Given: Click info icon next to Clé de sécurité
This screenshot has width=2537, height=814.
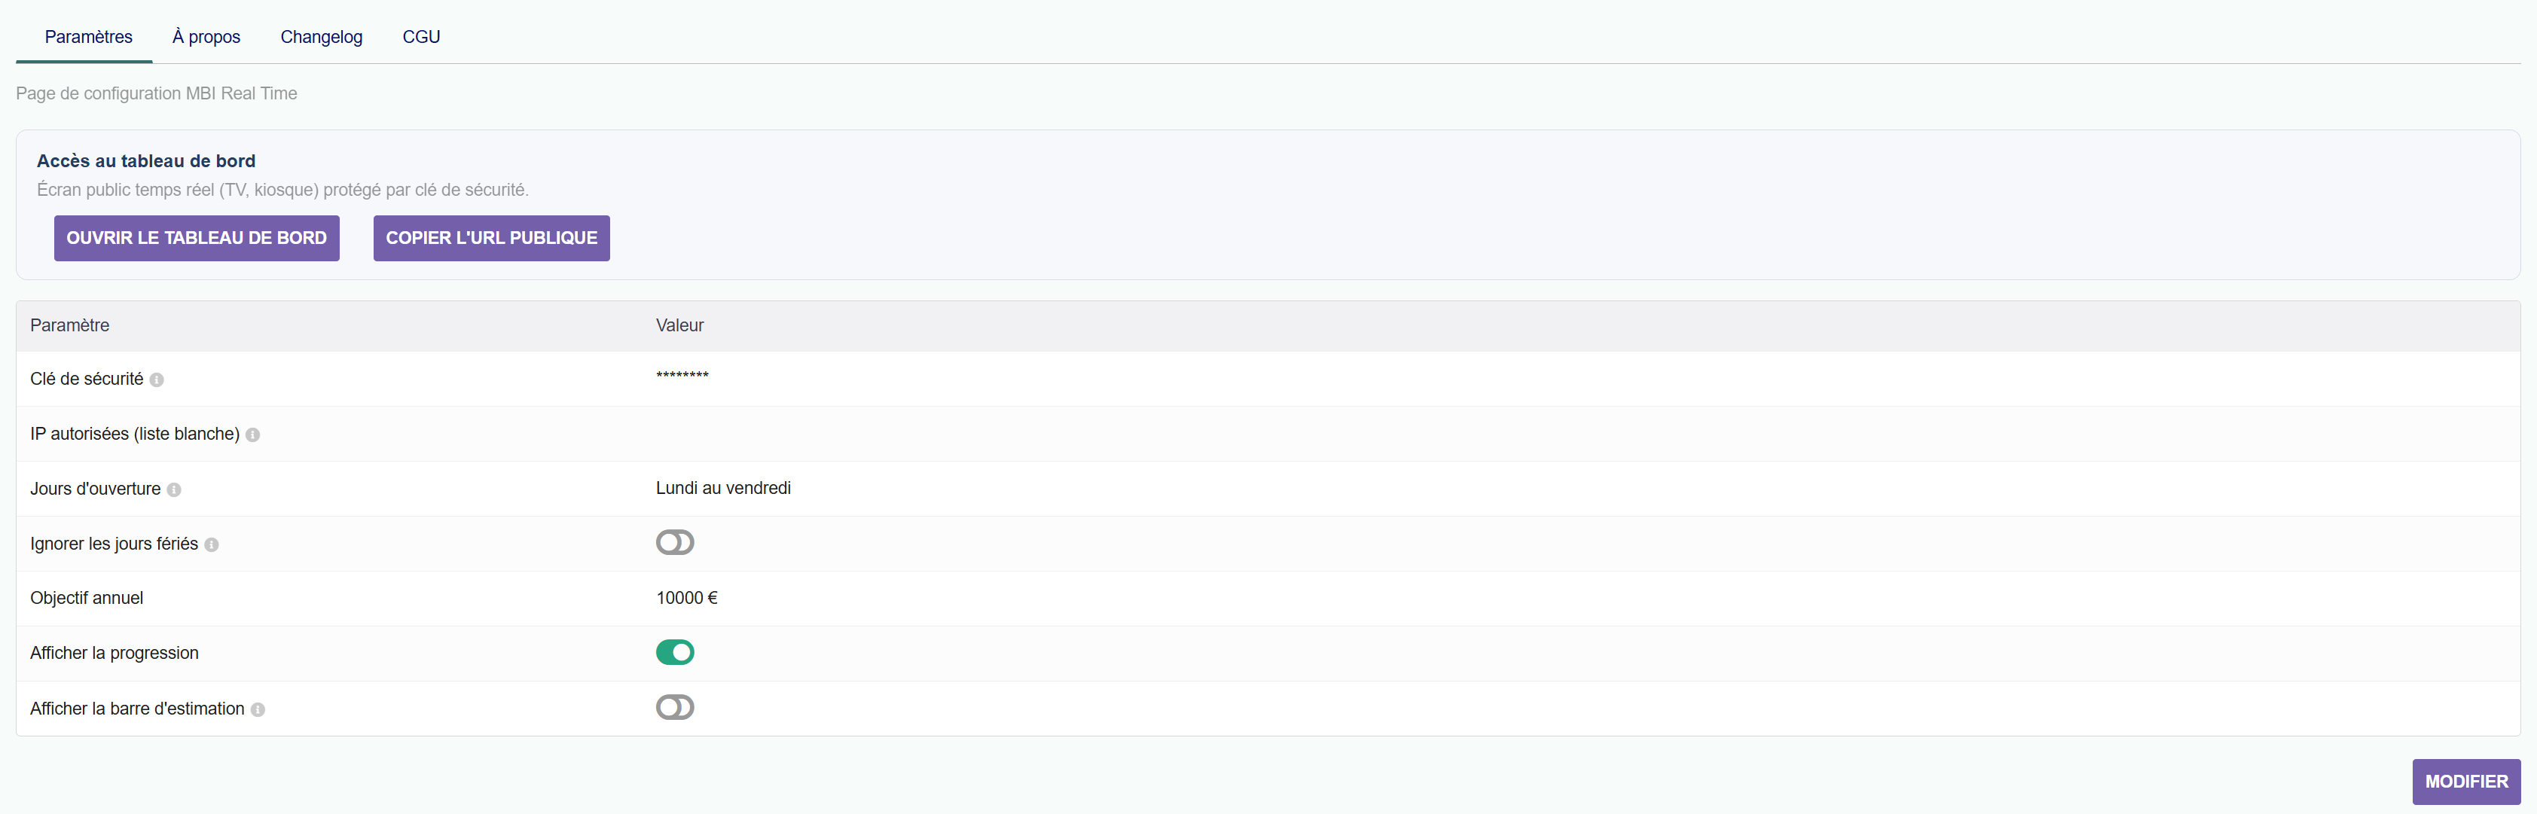Looking at the screenshot, I should 157,380.
